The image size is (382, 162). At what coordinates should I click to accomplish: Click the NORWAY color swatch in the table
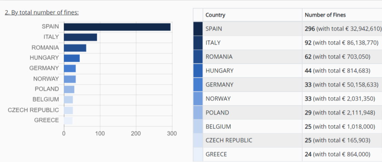(x=198, y=99)
